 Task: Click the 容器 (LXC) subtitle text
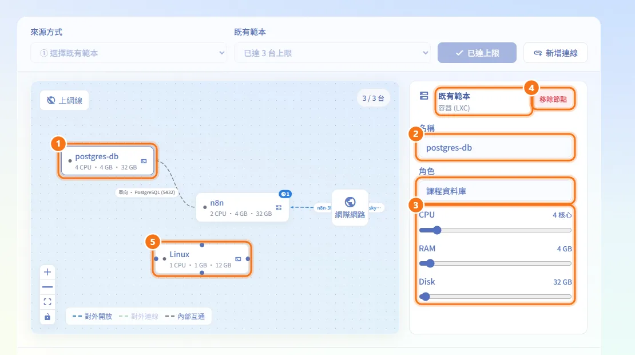pos(454,108)
